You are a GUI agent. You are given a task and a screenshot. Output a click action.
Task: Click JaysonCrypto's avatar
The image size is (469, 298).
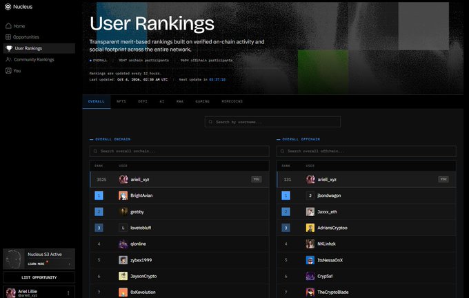click(123, 276)
